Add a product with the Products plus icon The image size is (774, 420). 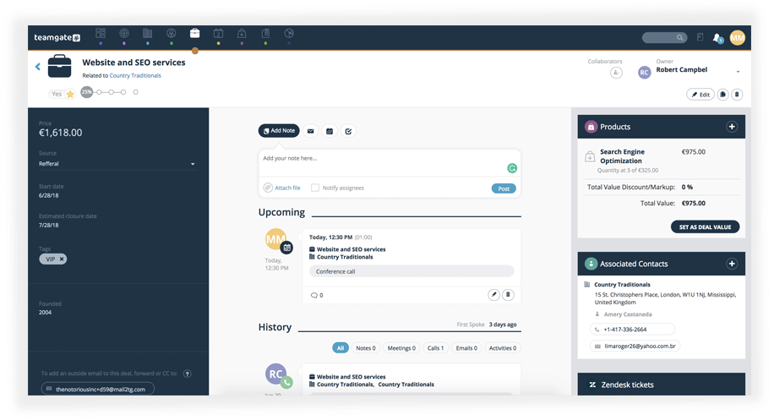point(732,127)
